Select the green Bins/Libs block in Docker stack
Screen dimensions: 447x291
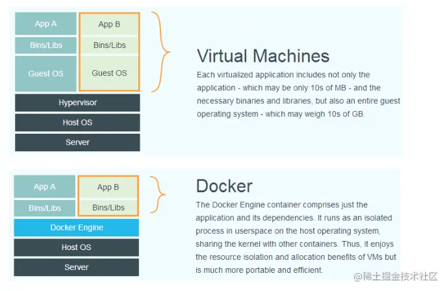click(x=108, y=207)
